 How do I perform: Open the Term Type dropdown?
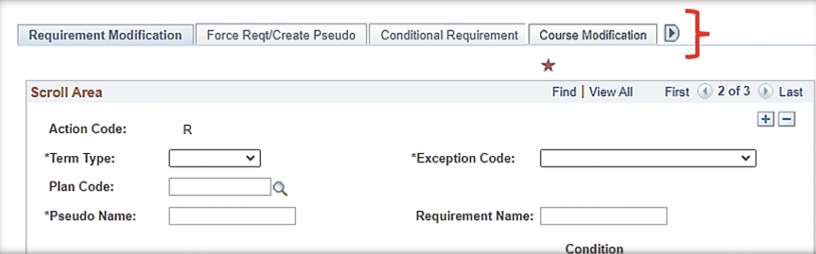pyautogui.click(x=215, y=158)
